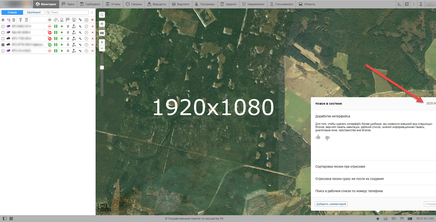Open the three-dot menu beside search field
436x222 pixels.
[x=92, y=13]
